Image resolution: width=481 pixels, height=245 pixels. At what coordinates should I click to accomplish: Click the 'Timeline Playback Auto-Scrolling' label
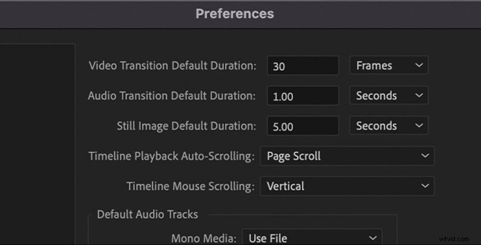pos(171,156)
